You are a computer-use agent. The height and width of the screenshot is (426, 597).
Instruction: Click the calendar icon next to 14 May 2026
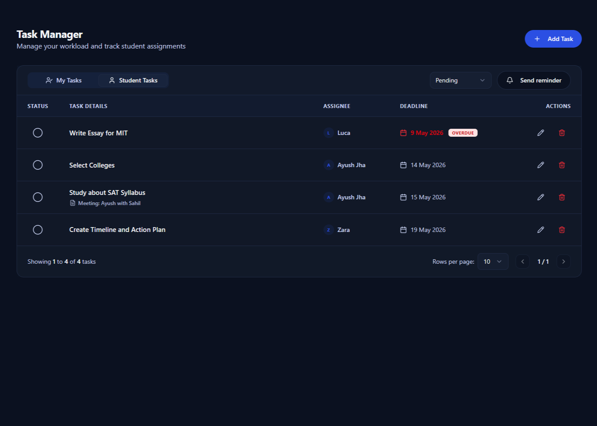click(403, 165)
